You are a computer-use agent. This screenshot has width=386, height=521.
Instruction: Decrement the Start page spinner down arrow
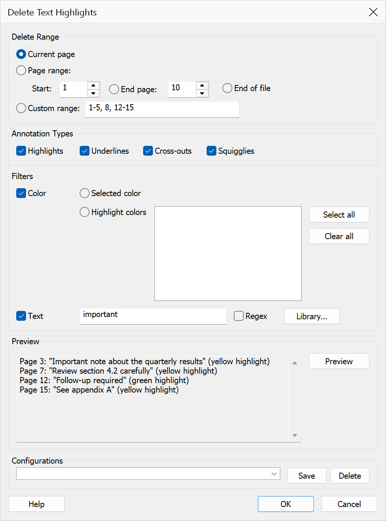coord(93,93)
